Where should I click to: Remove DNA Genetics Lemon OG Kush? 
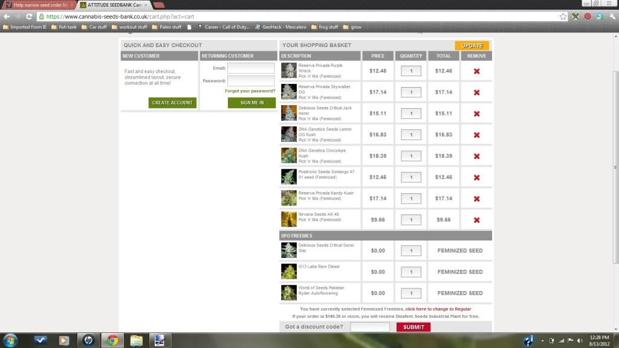tap(476, 135)
